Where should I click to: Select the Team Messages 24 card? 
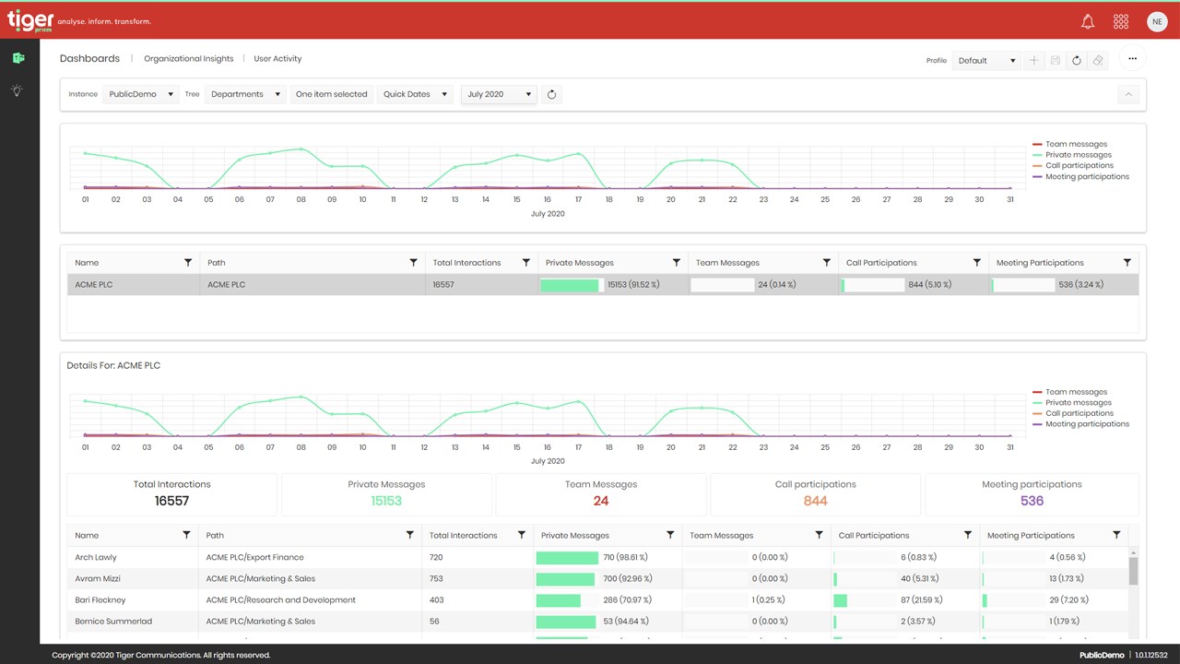tap(601, 494)
